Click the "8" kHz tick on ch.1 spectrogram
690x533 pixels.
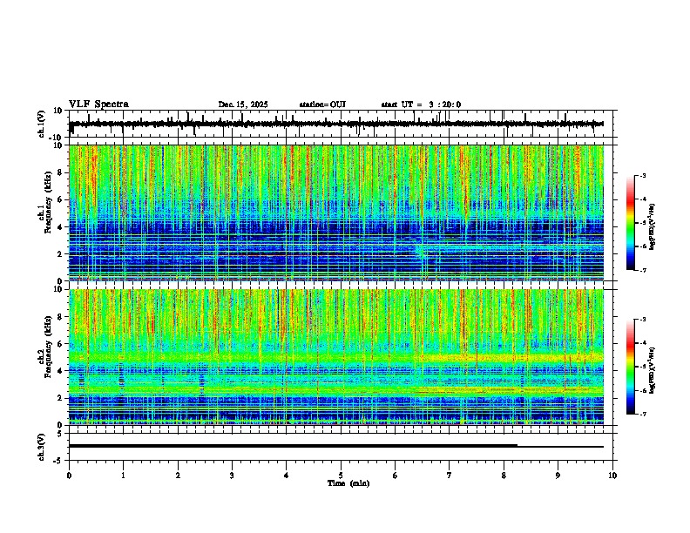point(60,172)
